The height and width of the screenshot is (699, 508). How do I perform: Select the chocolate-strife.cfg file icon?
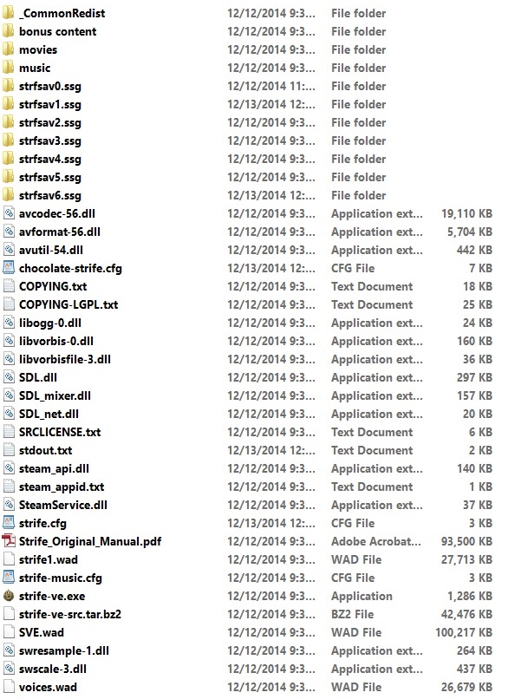[9, 268]
